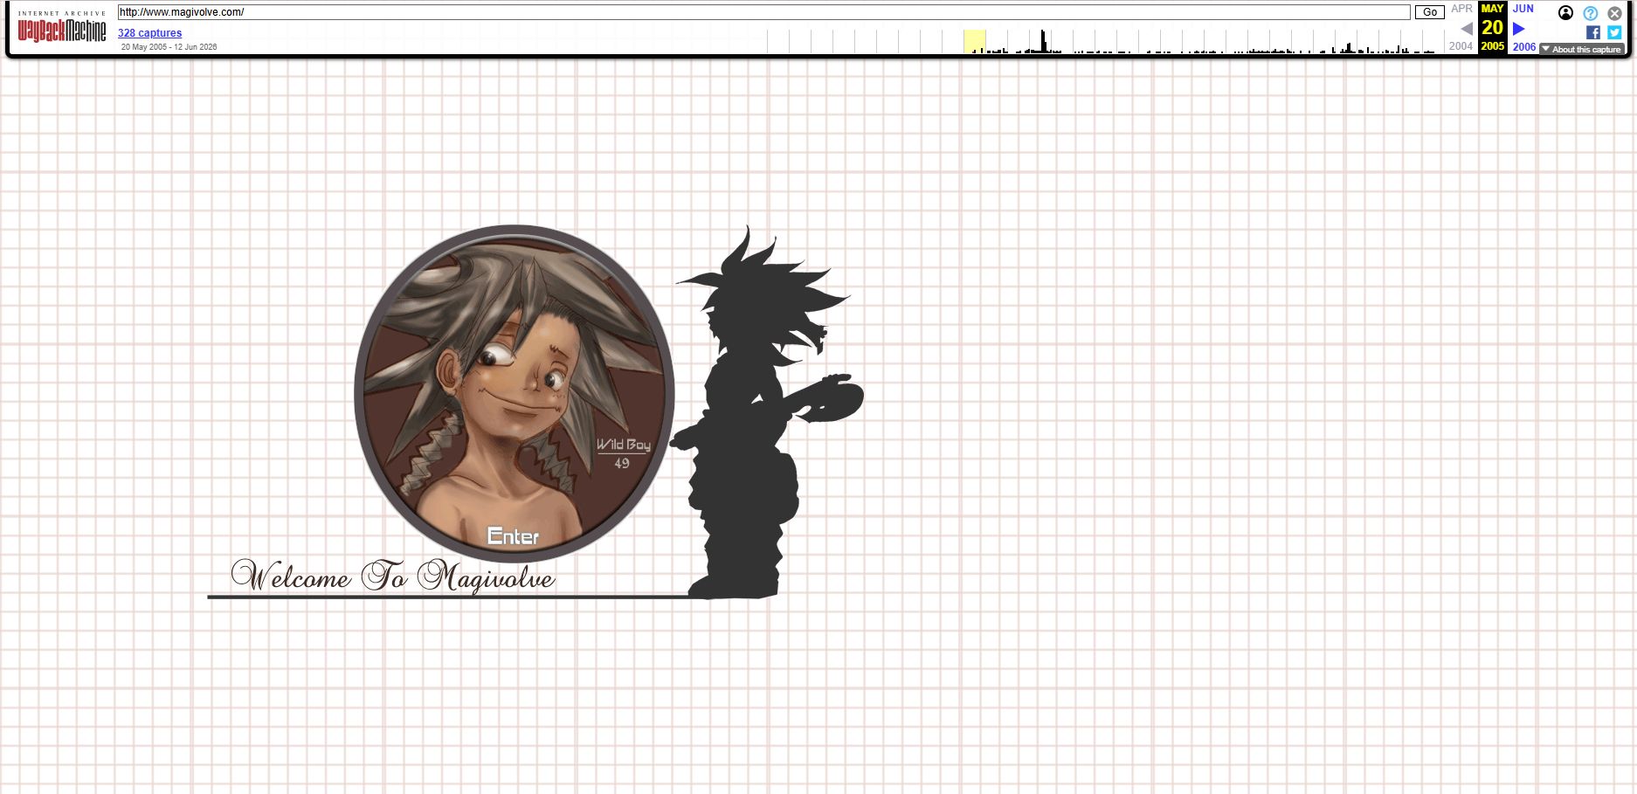Image resolution: width=1637 pixels, height=794 pixels.
Task: Click the Wild Boy circular portrait
Action: coord(515,393)
